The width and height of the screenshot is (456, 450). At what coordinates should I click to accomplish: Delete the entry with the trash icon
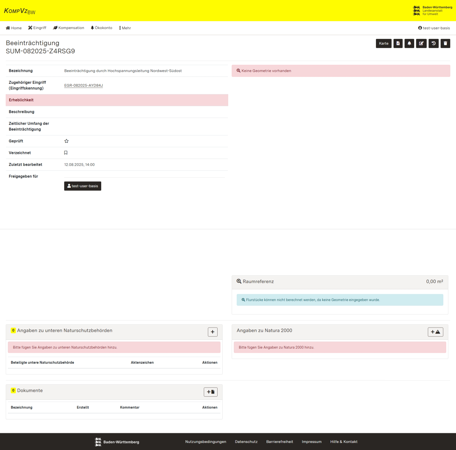pyautogui.click(x=445, y=43)
